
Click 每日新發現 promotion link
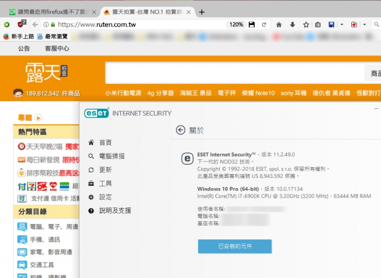point(43,160)
